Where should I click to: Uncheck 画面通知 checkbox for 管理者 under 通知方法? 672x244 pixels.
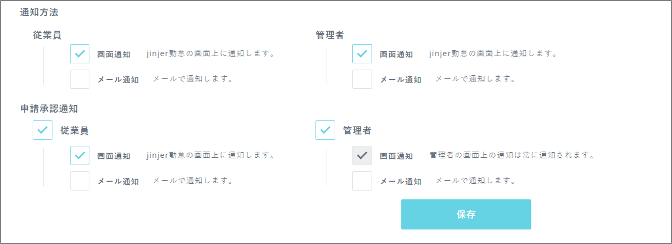(x=362, y=53)
